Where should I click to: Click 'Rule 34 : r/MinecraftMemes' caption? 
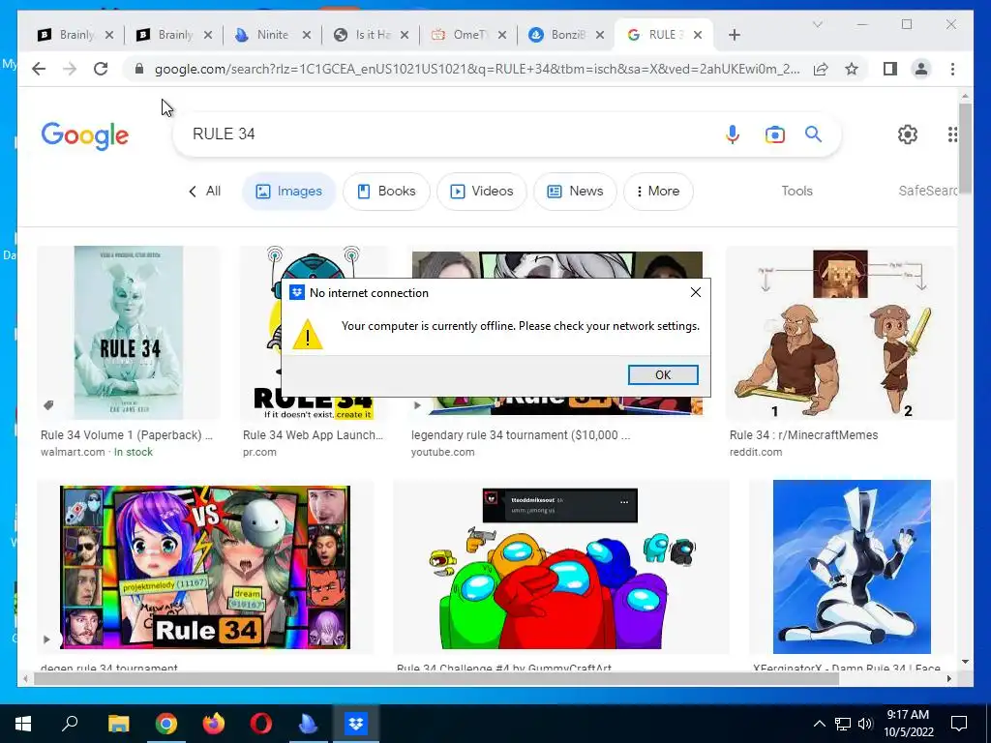click(x=803, y=434)
